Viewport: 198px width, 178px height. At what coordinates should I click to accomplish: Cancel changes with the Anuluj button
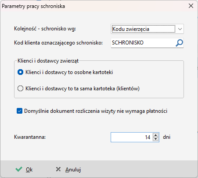(68, 170)
